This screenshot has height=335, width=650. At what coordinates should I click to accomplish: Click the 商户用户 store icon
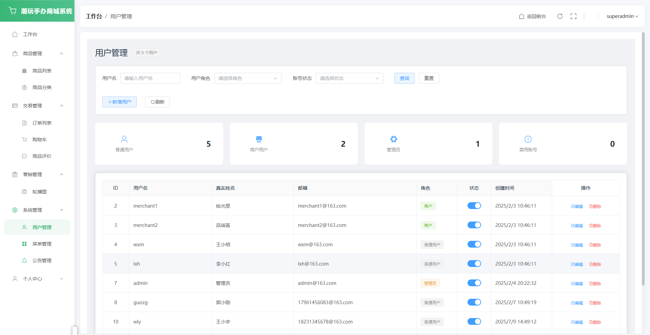click(x=259, y=139)
